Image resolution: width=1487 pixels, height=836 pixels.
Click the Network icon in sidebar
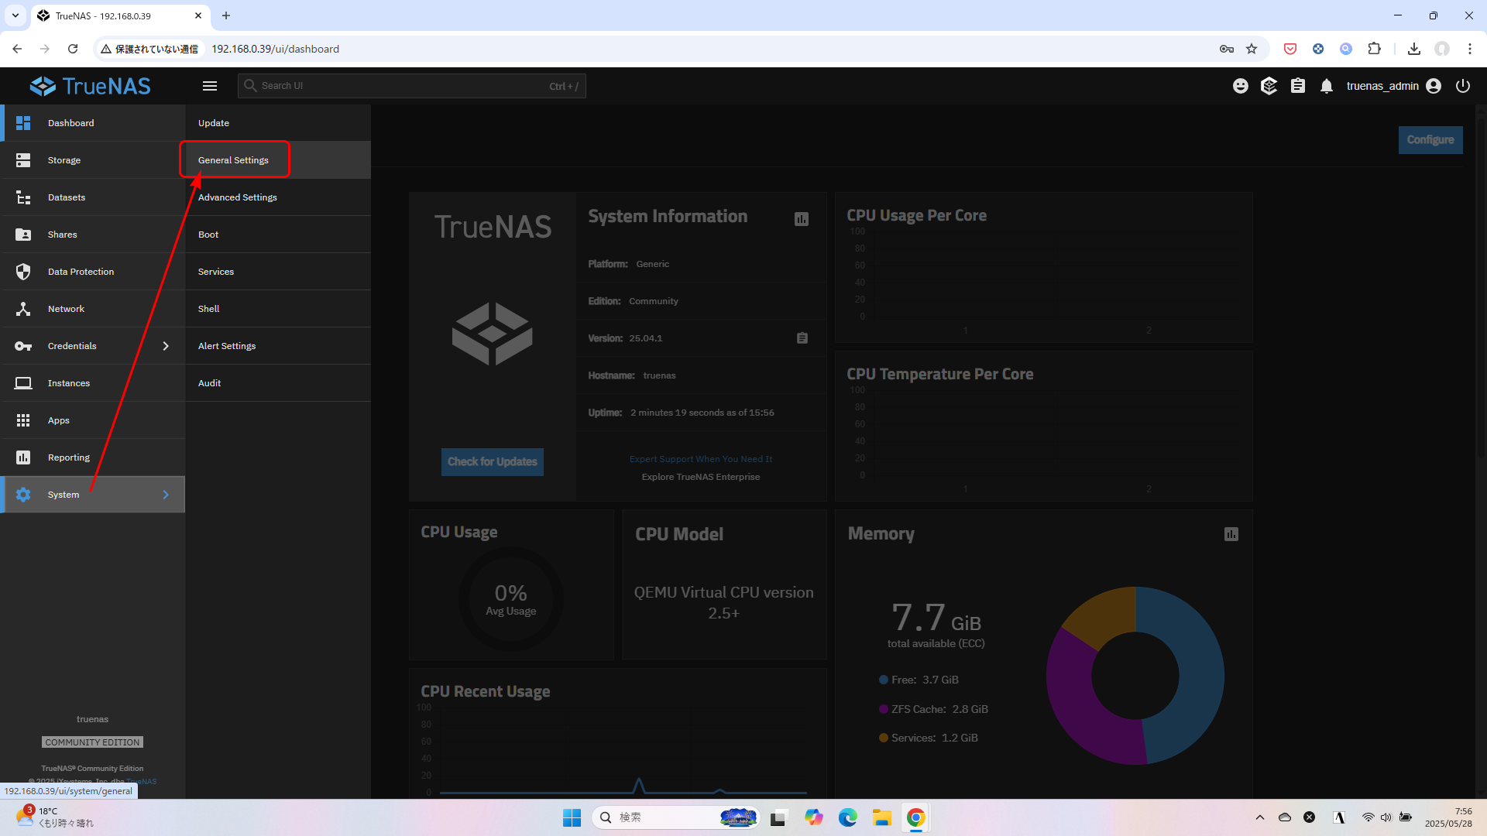click(x=23, y=309)
